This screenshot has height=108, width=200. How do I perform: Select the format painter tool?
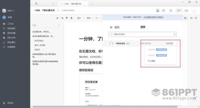tap(67, 18)
